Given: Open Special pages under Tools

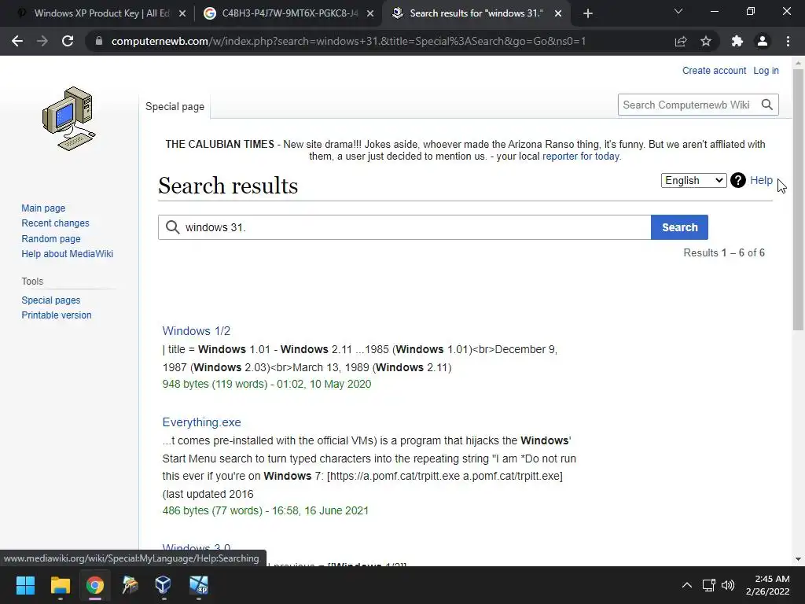Looking at the screenshot, I should click(x=51, y=300).
